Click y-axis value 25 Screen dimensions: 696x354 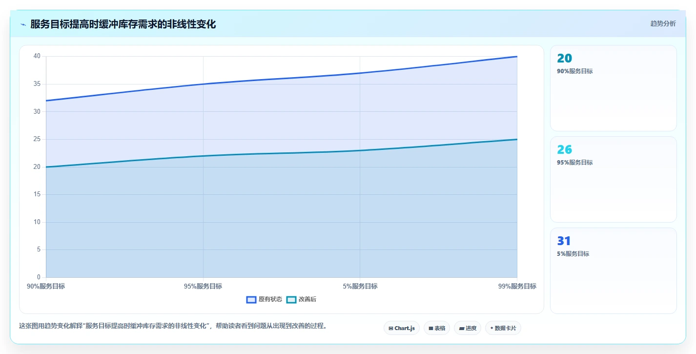(37, 139)
